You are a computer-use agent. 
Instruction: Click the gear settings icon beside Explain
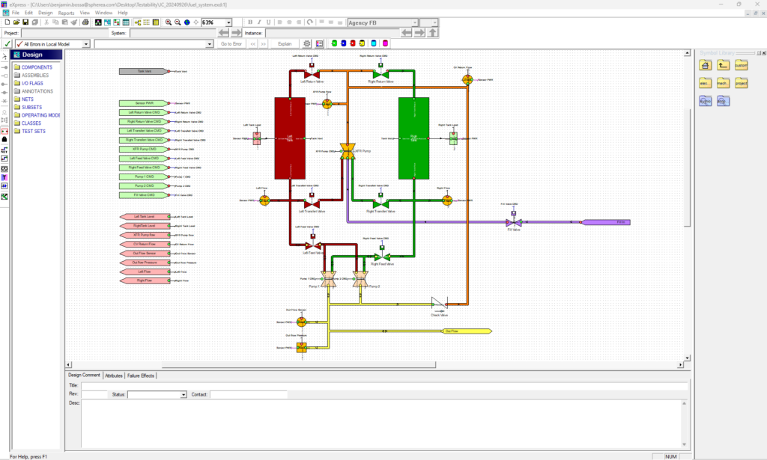[306, 44]
